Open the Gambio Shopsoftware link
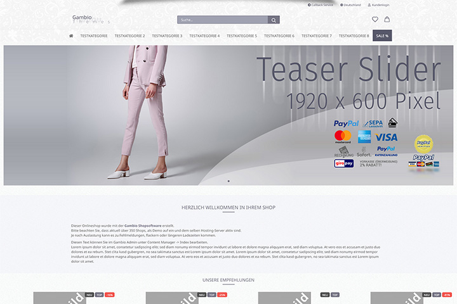Screen dimensions: 457x304 click(143, 225)
